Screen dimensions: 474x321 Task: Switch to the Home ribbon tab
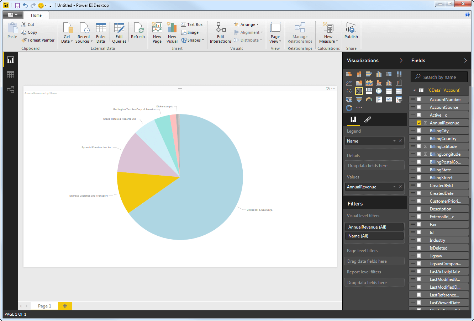click(36, 15)
